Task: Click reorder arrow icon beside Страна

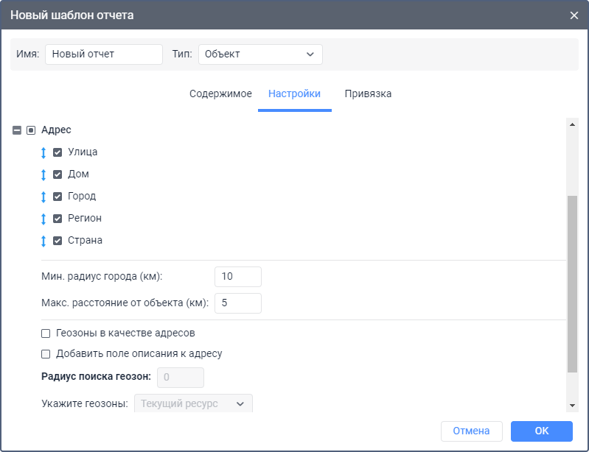Action: coord(43,241)
